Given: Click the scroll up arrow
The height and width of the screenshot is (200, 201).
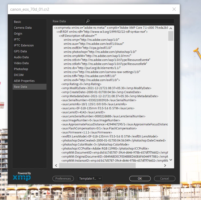Looking at the screenshot, I should tap(171, 28).
